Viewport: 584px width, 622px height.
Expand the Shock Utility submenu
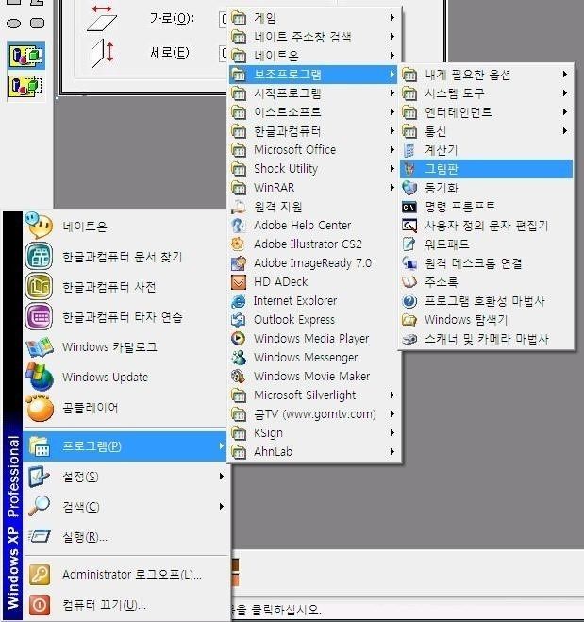click(392, 169)
